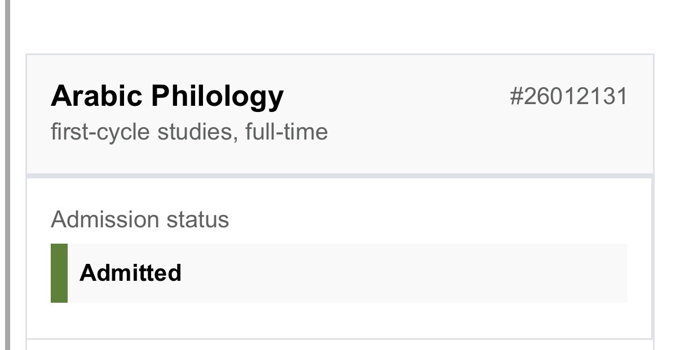Click the vertical gray bar at the left edge
Viewport: 680px width, 350px height.
coord(7,175)
